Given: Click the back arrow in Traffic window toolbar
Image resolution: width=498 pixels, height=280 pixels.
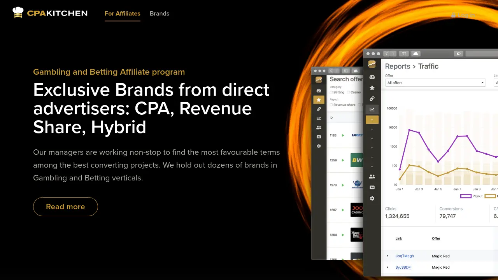Looking at the screenshot, I should [x=386, y=54].
